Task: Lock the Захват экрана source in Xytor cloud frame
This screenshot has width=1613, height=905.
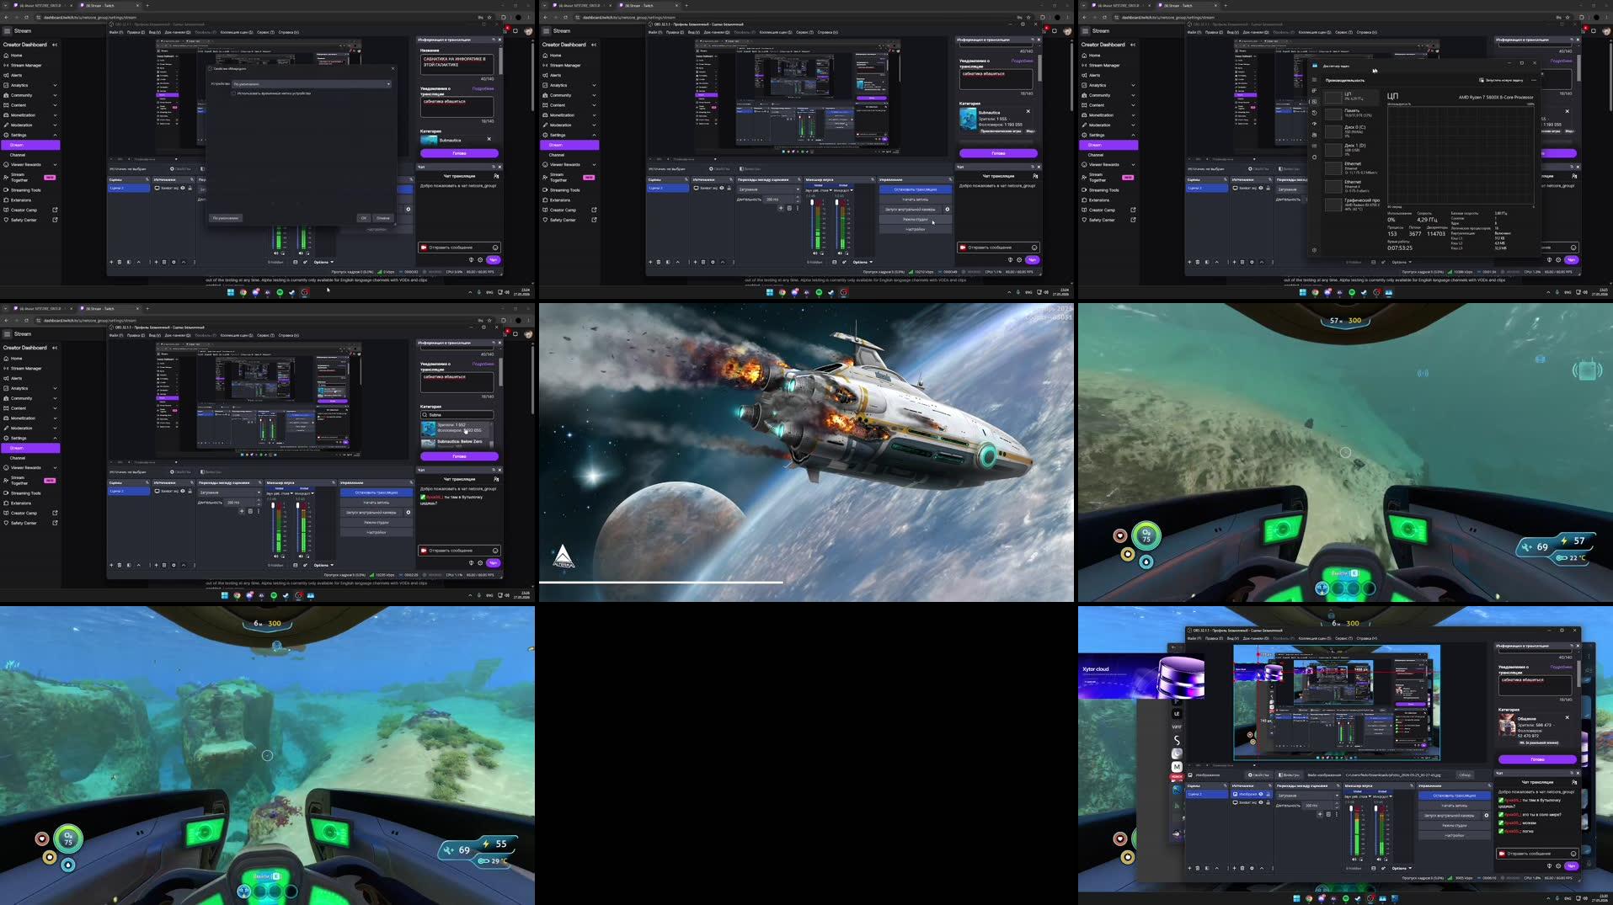Action: (x=1268, y=802)
